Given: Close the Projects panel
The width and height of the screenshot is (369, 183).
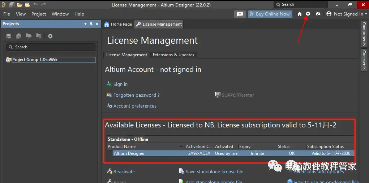Looking at the screenshot, I should tap(97, 24).
